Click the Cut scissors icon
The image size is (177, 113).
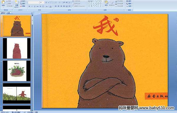pos(7,1)
